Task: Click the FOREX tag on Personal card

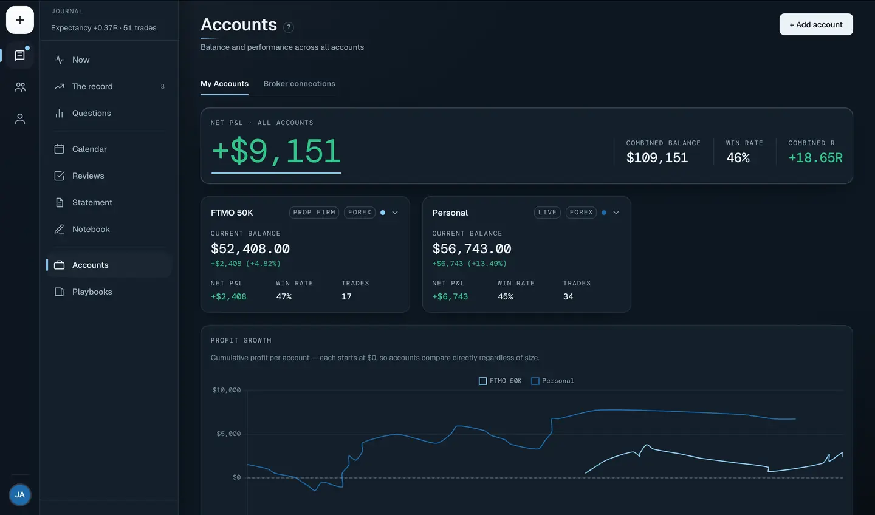Action: (581, 213)
